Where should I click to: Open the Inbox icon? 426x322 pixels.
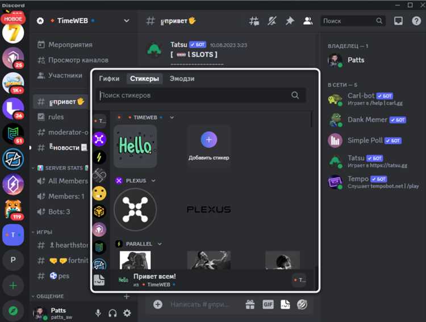(398, 21)
